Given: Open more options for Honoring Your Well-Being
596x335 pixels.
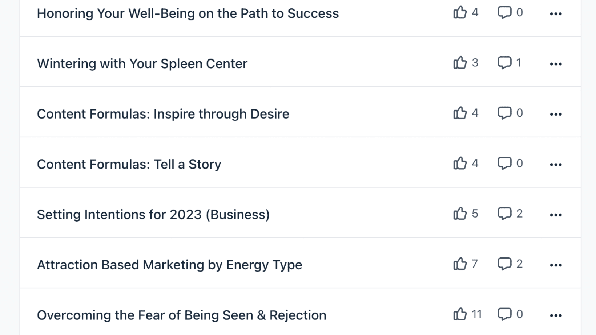Looking at the screenshot, I should pyautogui.click(x=556, y=14).
